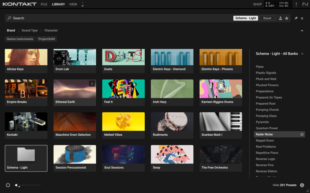Pin the search bar with the pin icon
This screenshot has height=193, width=310.
pyautogui.click(x=296, y=18)
